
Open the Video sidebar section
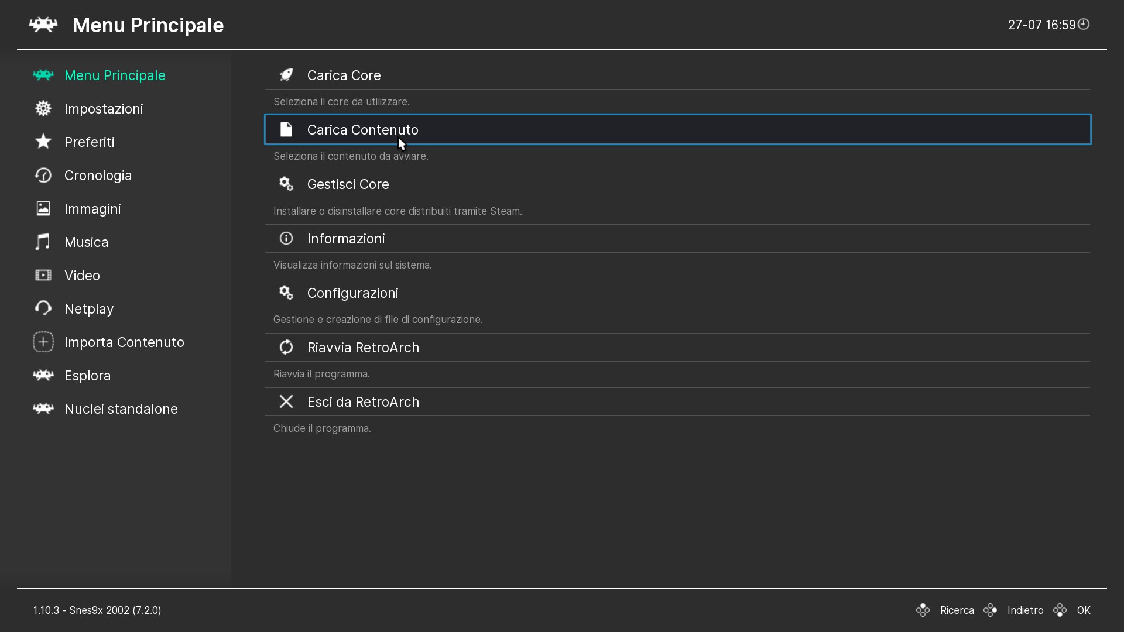coord(82,276)
